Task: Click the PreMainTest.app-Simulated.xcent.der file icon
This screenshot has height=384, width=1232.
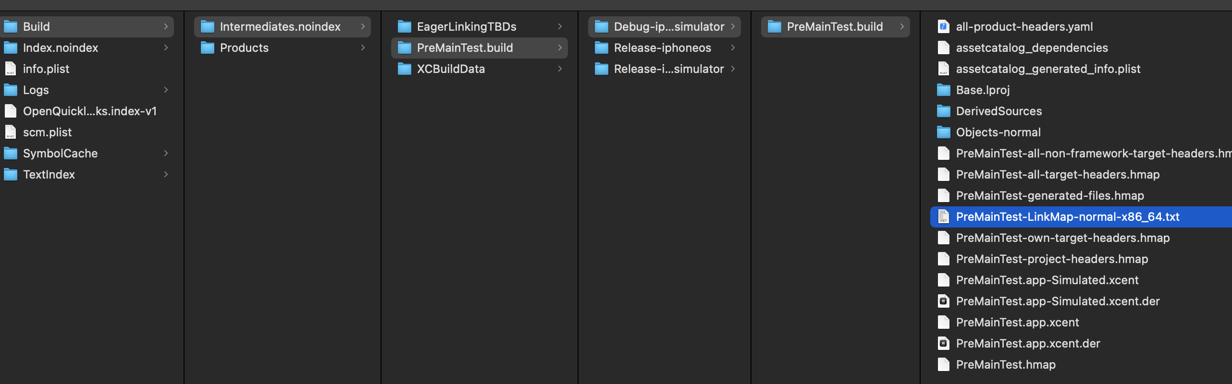Action: tap(943, 301)
